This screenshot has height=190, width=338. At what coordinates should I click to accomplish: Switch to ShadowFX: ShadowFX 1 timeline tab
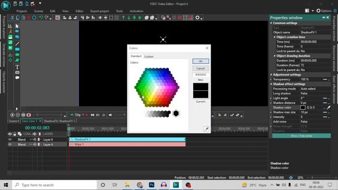pyautogui.click(x=60, y=121)
